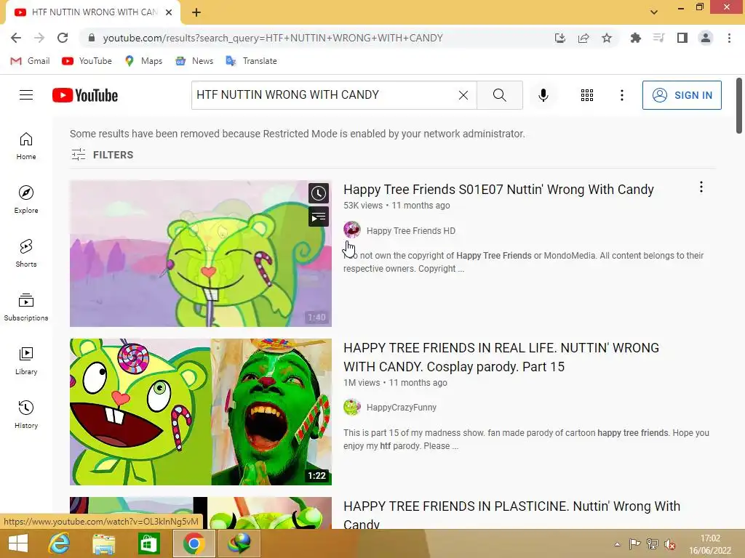Open the YouTube bookmark
The width and height of the screenshot is (745, 558).
click(87, 61)
